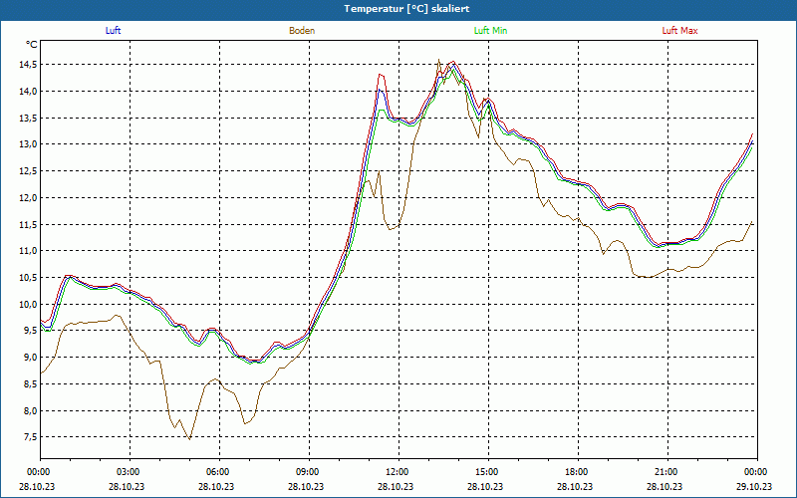Screen dimensions: 797x498
Task: Click the y-axis value '12,0'
Action: (x=29, y=197)
